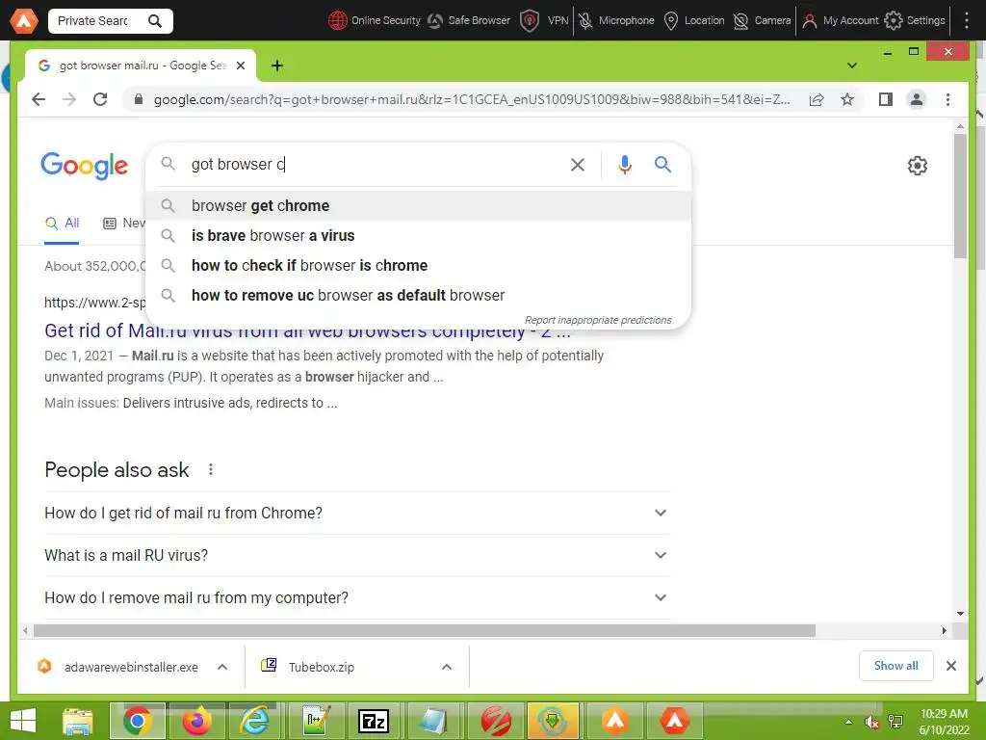Reload the current page

(x=100, y=99)
